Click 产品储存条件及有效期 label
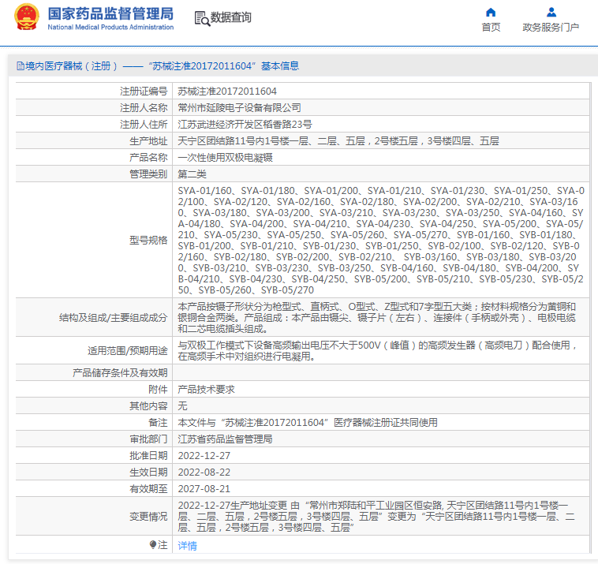 point(120,372)
